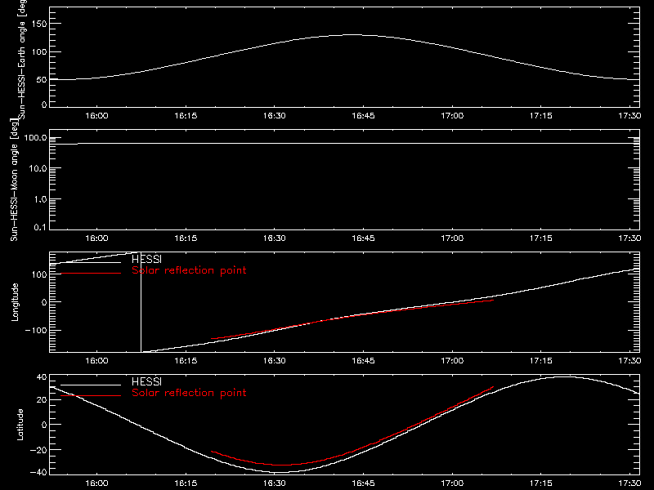Select the 100 tick on Earth angle axis
Image resolution: width=654 pixels, height=490 pixels.
coord(38,52)
